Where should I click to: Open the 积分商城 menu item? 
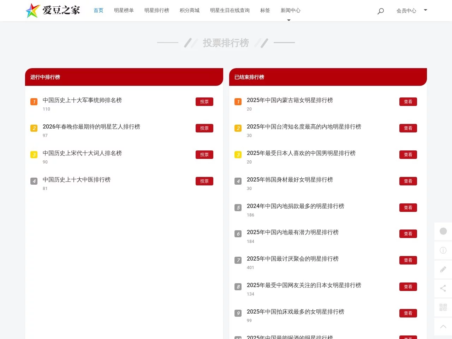coord(189,11)
